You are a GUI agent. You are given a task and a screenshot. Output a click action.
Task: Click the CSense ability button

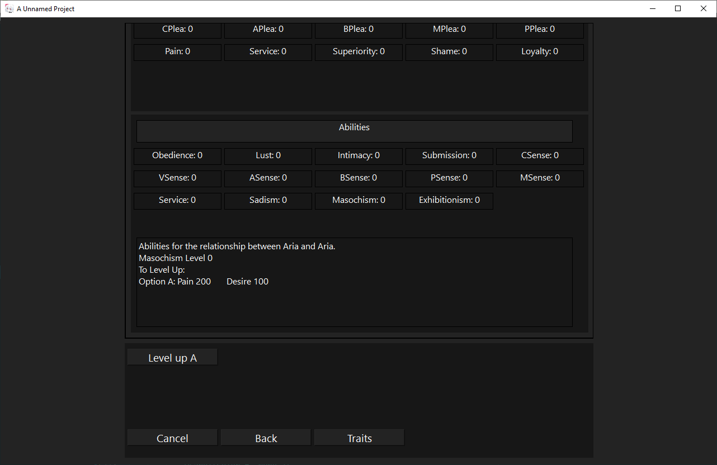(x=540, y=156)
